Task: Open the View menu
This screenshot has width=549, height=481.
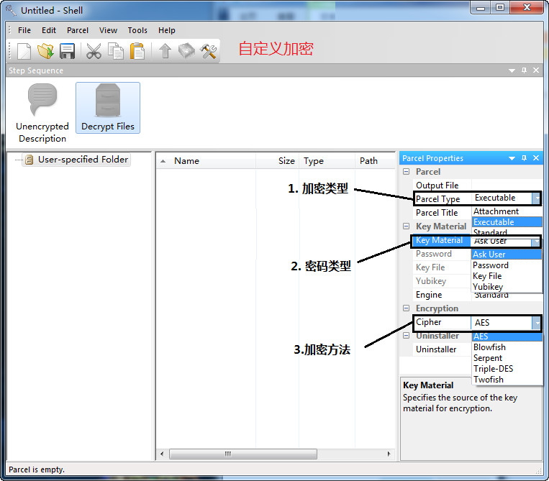Action: tap(108, 30)
